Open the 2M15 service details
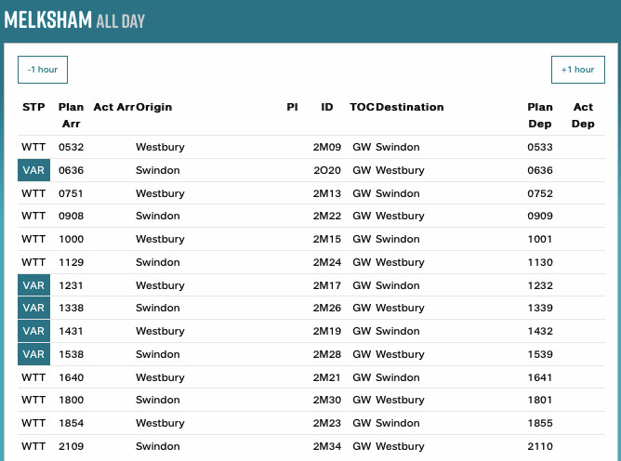Image resolution: width=621 pixels, height=461 pixels. coord(327,239)
